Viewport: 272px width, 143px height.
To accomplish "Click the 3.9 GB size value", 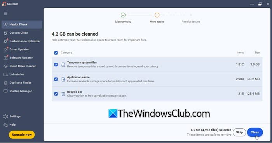I will (255, 64).
